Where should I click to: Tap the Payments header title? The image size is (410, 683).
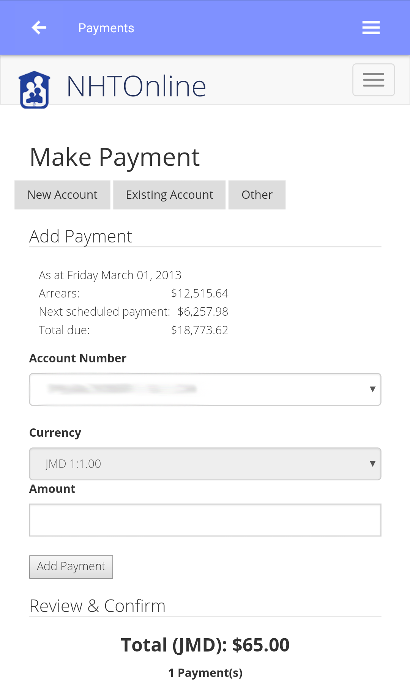click(106, 28)
